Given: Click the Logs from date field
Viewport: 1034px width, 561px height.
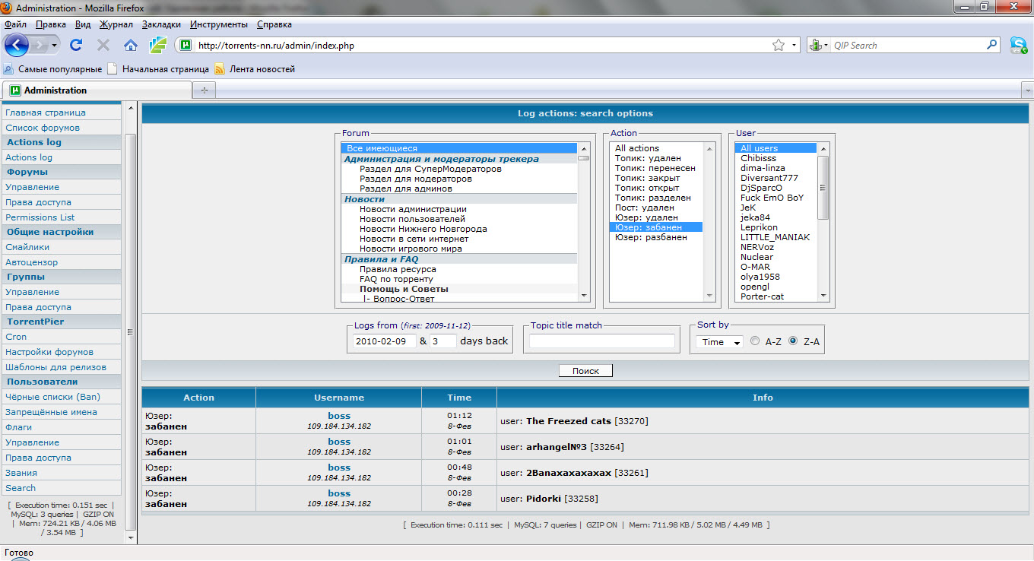Looking at the screenshot, I should click(385, 341).
